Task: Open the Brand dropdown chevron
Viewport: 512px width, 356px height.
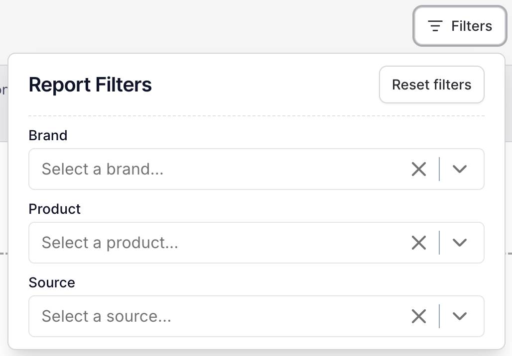Action: (x=460, y=169)
